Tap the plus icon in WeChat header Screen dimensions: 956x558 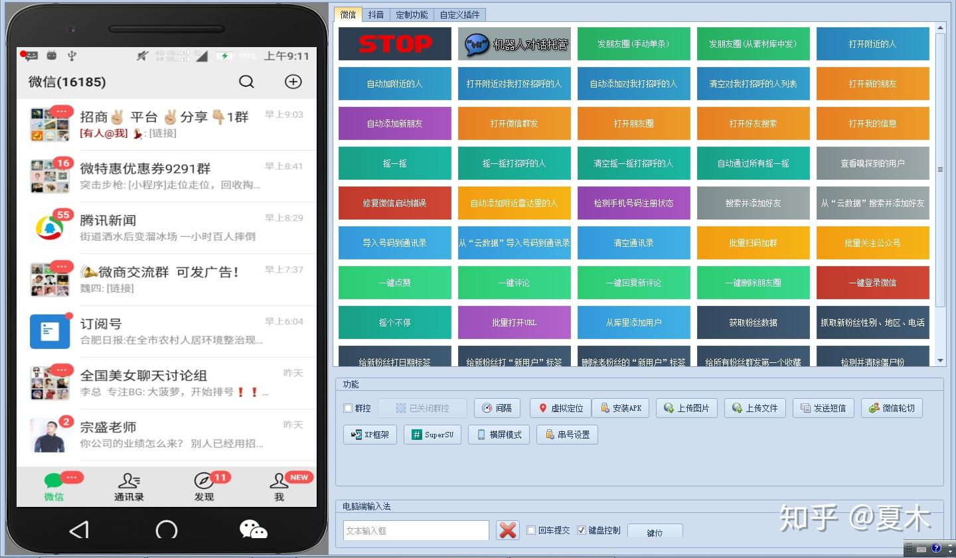tap(293, 82)
